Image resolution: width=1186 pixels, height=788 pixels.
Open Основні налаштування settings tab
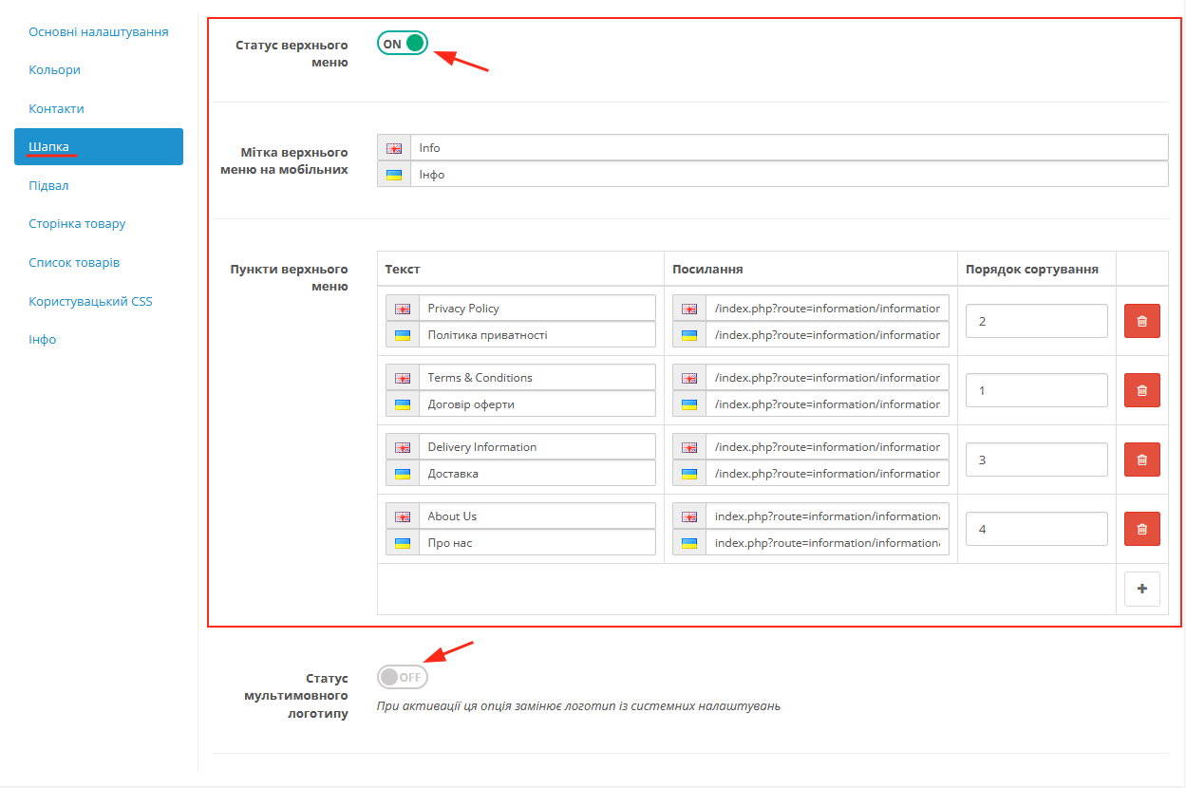click(x=99, y=31)
